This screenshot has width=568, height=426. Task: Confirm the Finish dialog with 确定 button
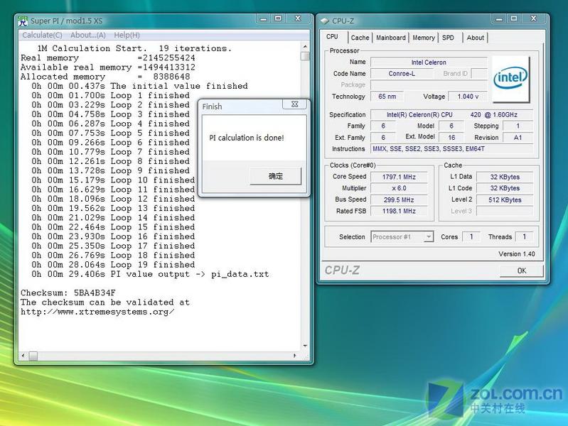click(275, 176)
